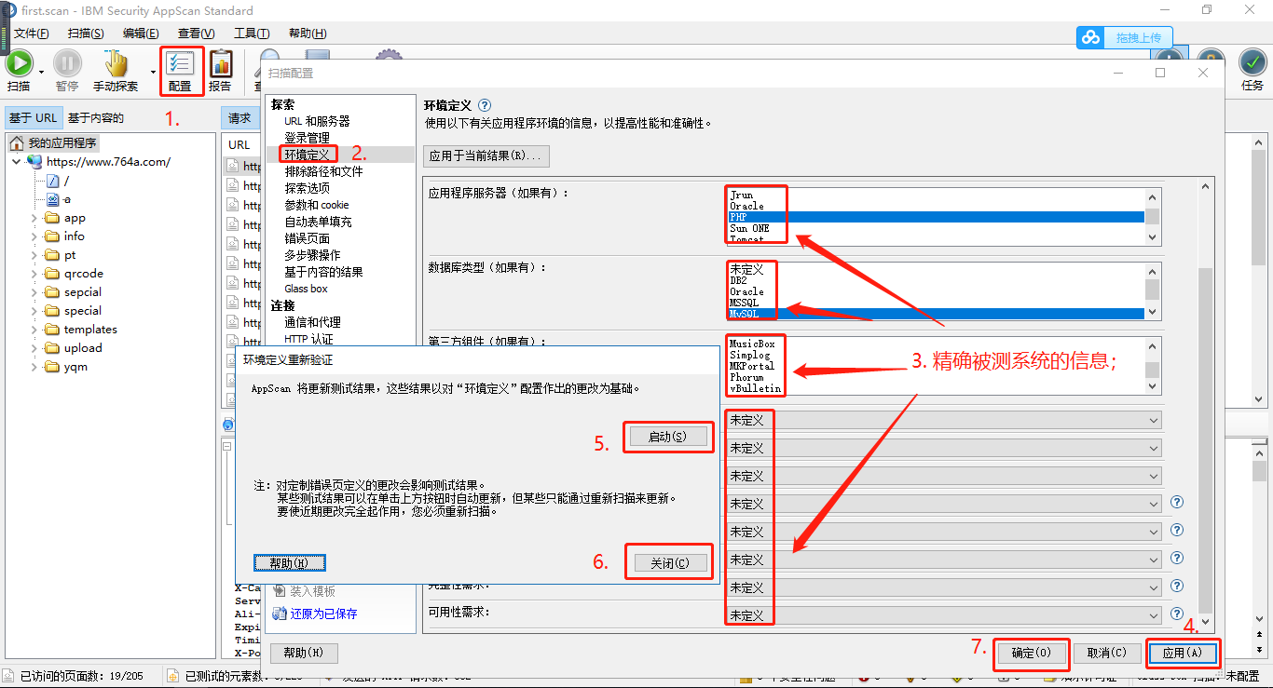Click help icon beside 环境定义 heading
Viewport: 1273px width, 688px height.
click(x=484, y=105)
